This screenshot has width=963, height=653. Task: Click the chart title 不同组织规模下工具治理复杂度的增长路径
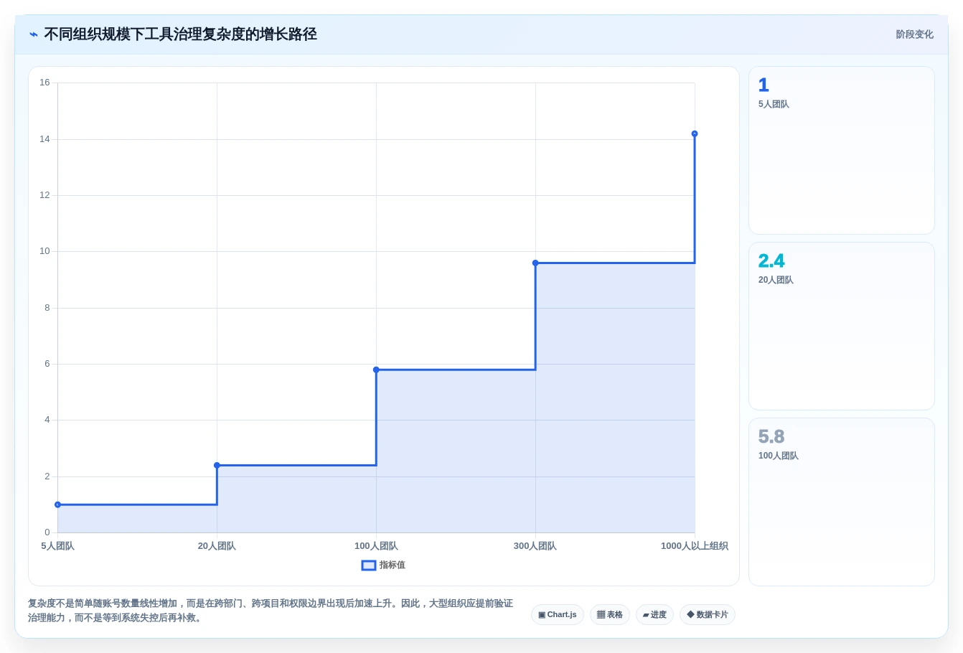pos(181,34)
